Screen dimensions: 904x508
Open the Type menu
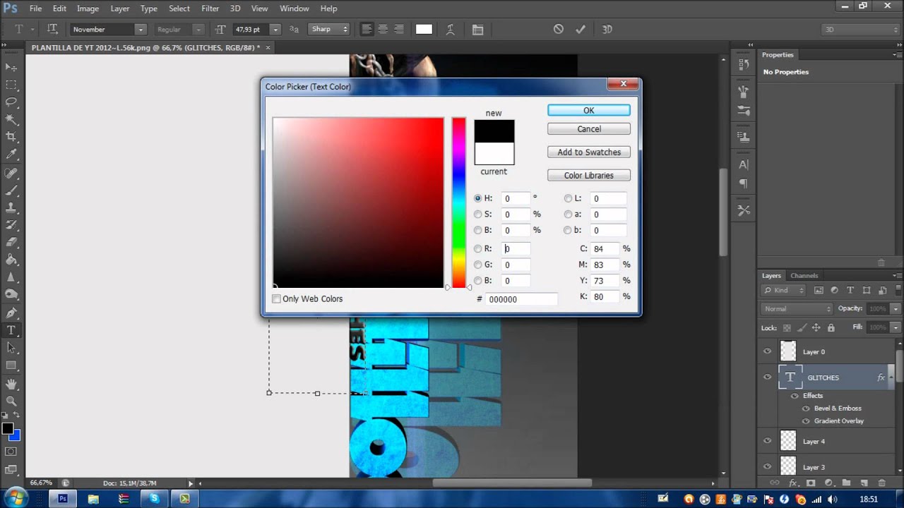(x=149, y=8)
